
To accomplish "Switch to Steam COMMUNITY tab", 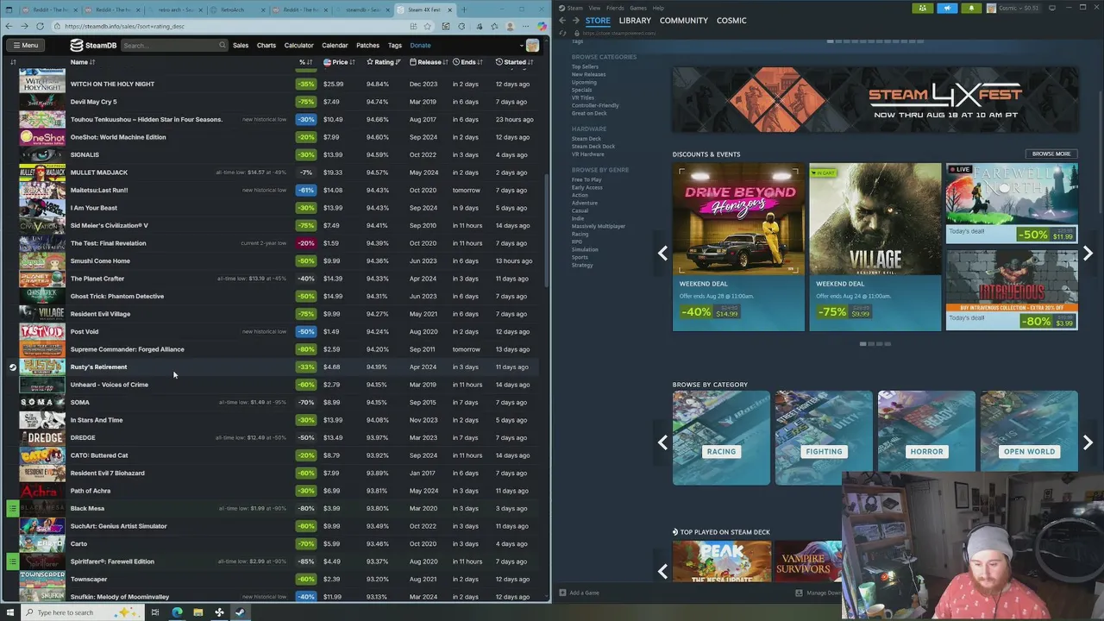I will [684, 20].
